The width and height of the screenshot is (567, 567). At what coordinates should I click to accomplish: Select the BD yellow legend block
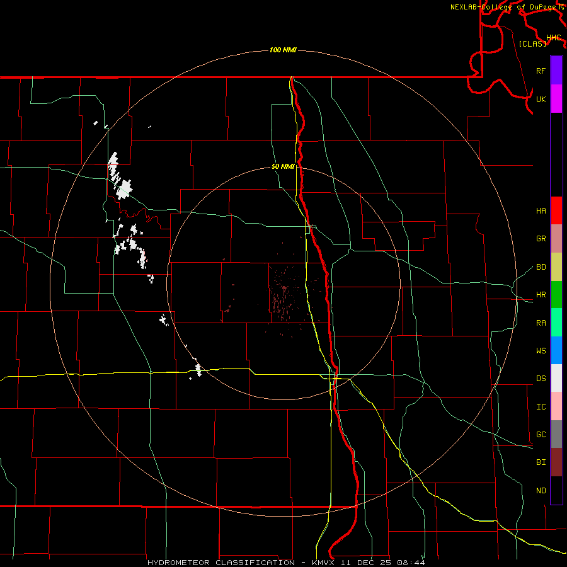[556, 266]
